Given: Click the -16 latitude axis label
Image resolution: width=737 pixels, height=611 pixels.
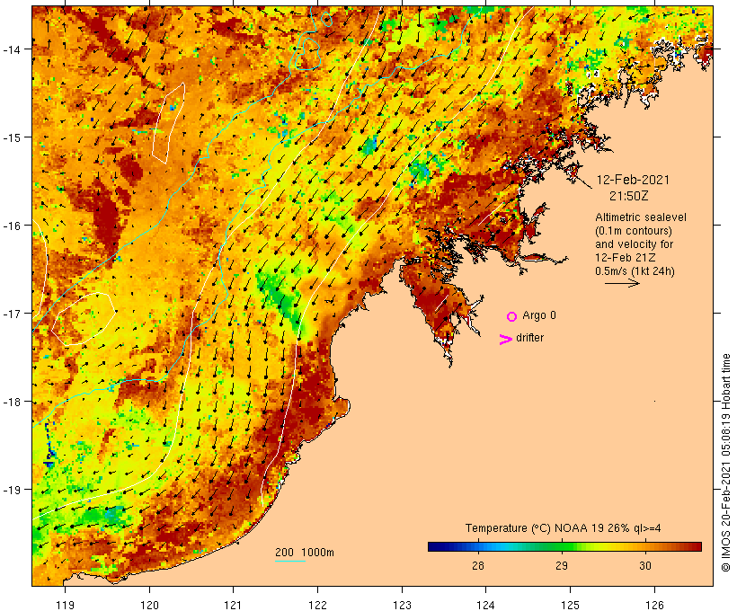Looking at the screenshot, I should [11, 226].
